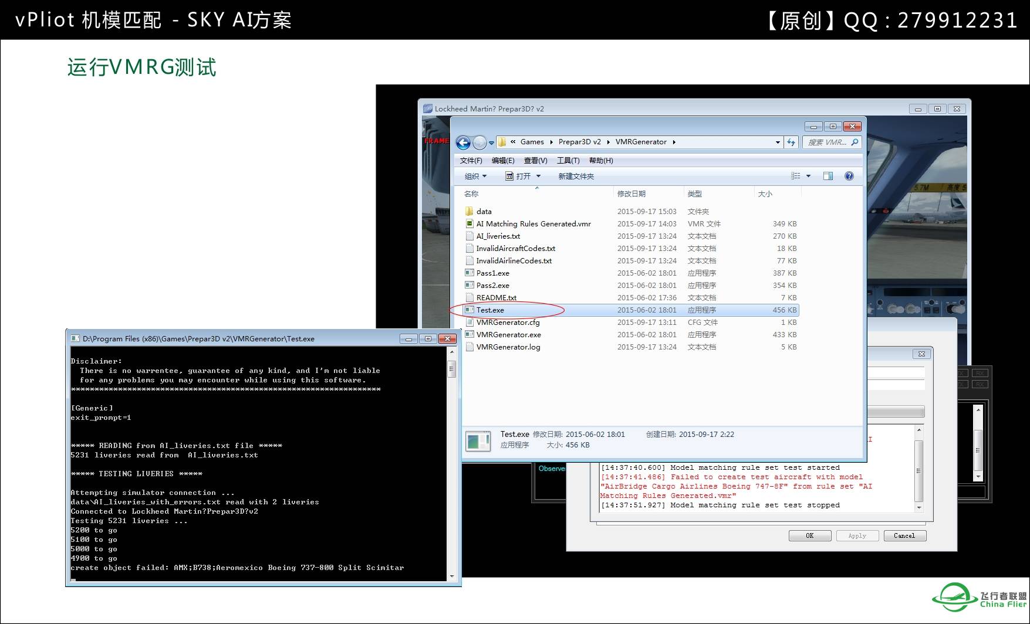Expand the arrow after the VMRGenerator breadcrumb
The height and width of the screenshot is (624, 1030).
coord(674,142)
